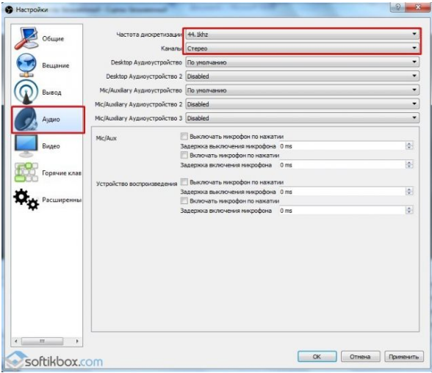
Task: Click the first Задержка выключения микрофона field
Action: point(346,146)
